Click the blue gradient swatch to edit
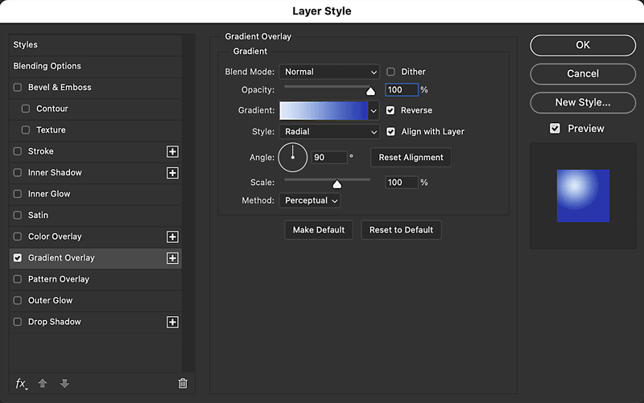 point(323,111)
